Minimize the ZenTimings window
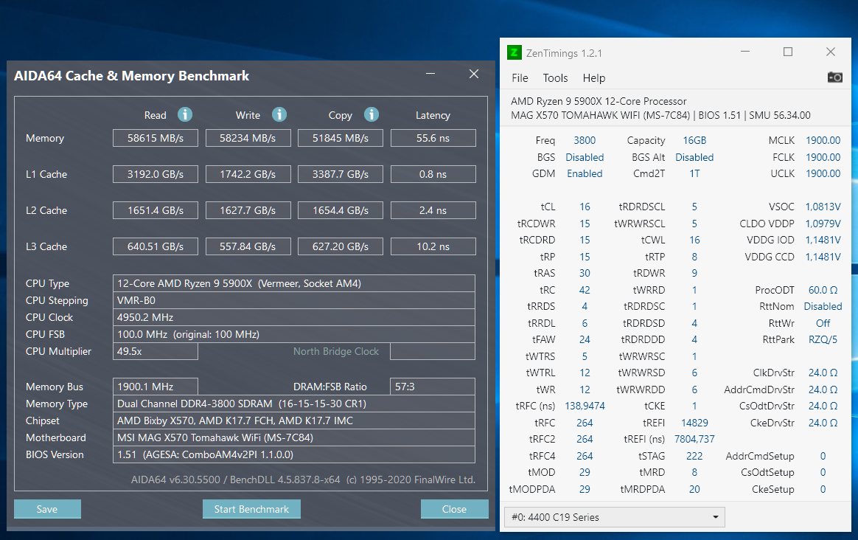The width and height of the screenshot is (858, 540). pos(744,52)
